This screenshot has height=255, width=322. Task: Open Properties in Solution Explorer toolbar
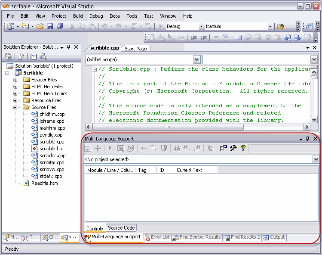[8, 56]
